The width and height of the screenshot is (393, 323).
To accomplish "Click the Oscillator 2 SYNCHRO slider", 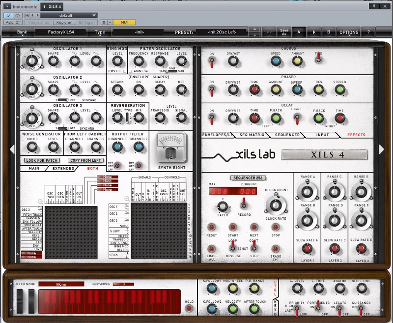I will (x=63, y=100).
